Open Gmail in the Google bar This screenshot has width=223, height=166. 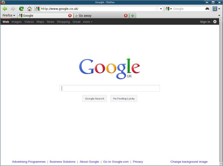pyautogui.click(x=77, y=22)
